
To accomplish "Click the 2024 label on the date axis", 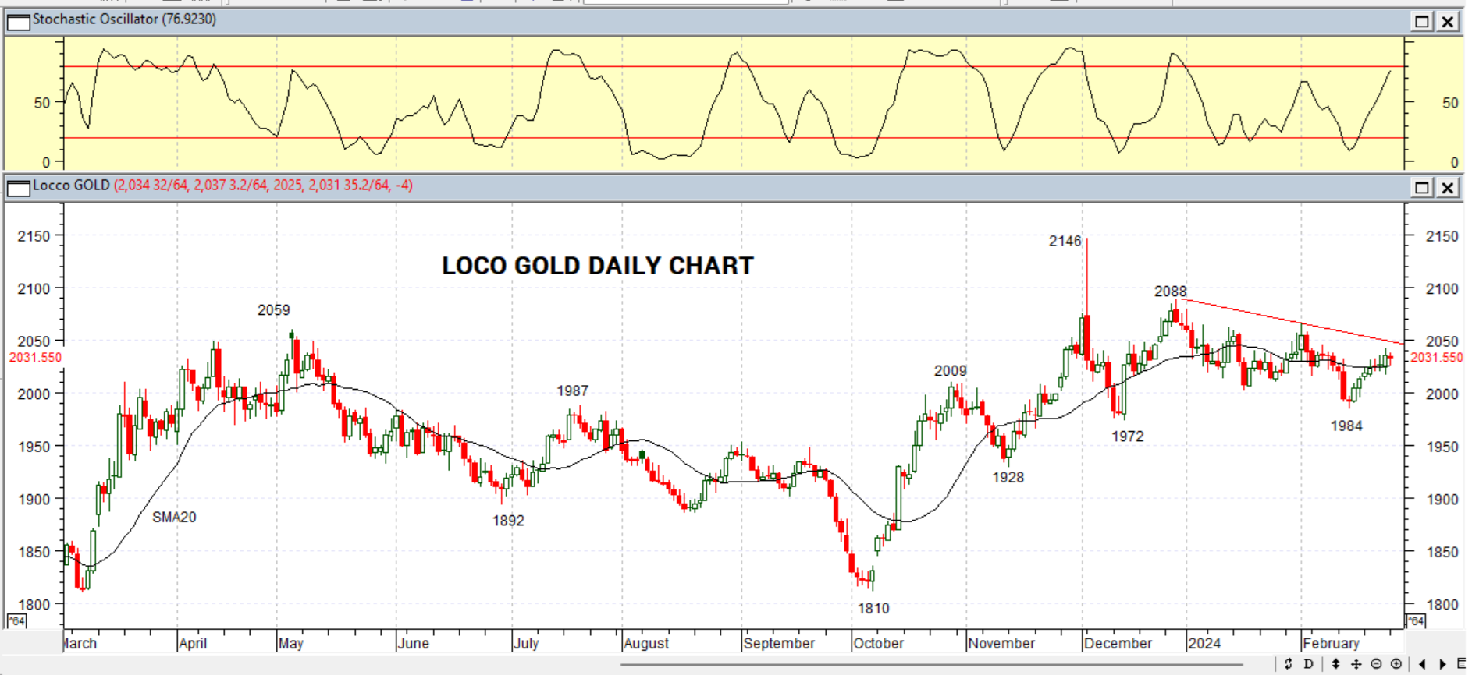I will pos(1204,644).
